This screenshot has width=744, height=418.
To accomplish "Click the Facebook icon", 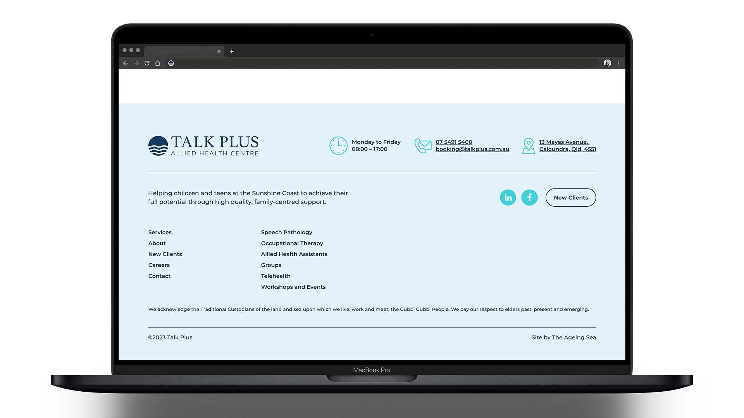I will click(529, 197).
